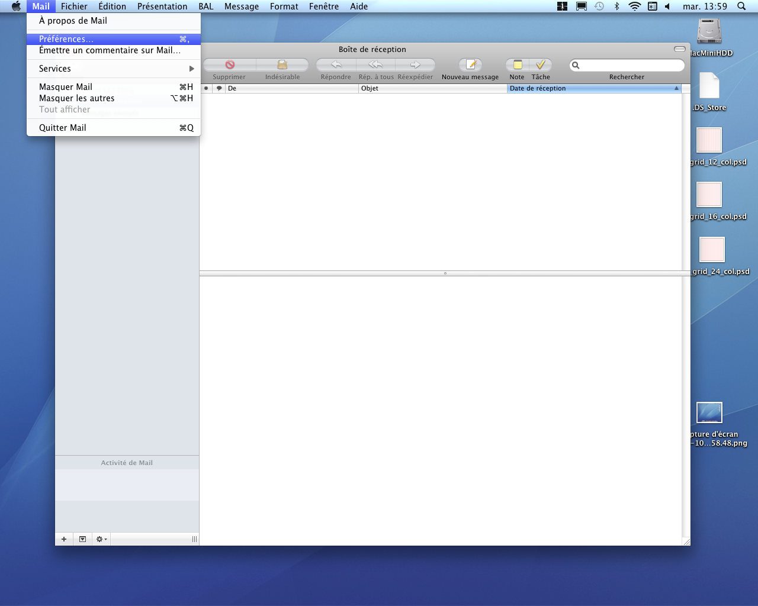Viewport: 758px width, 606px height.
Task: Sort by the Date de réception column
Action: tap(593, 88)
